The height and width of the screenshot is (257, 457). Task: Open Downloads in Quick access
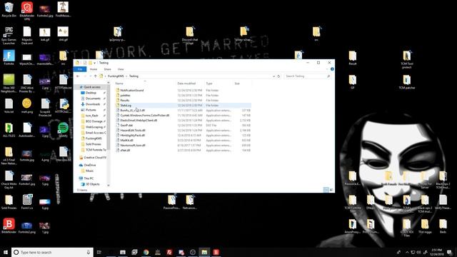pos(93,104)
